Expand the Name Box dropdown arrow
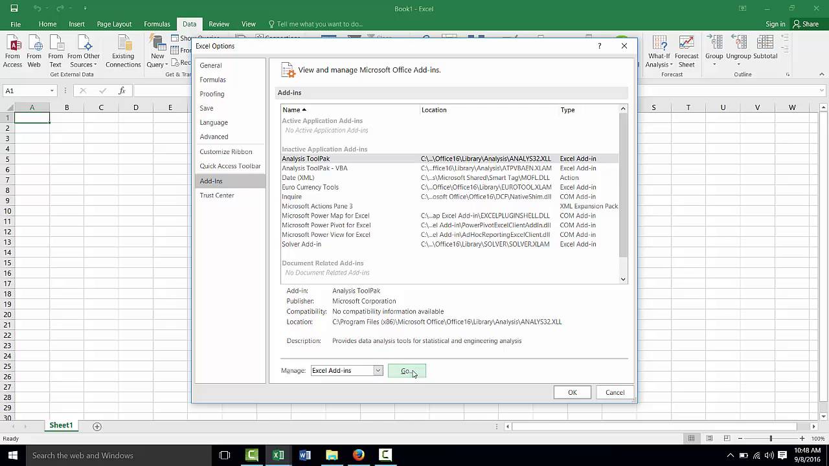Image resolution: width=829 pixels, height=466 pixels. tap(52, 91)
